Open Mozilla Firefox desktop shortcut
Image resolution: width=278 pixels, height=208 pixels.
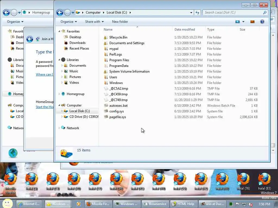(x=11, y=183)
